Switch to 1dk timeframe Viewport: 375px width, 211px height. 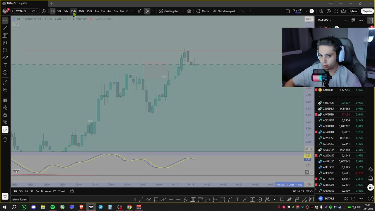tap(52, 11)
